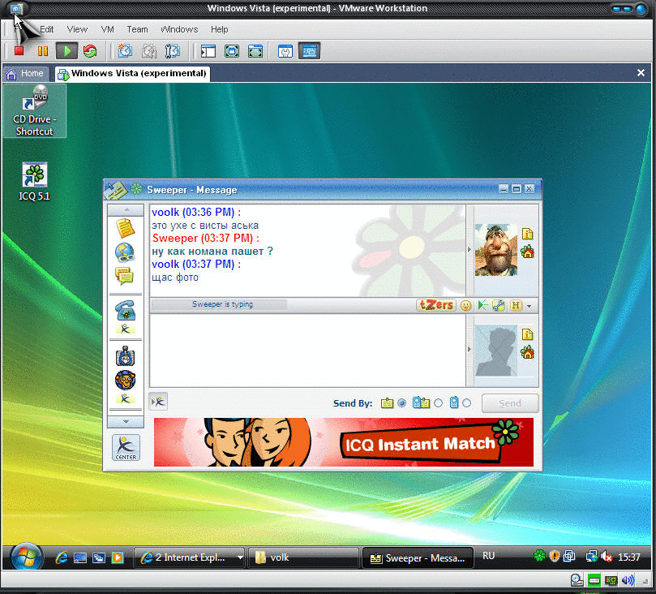This screenshot has height=594, width=656.
Task: Open message history with the H icon
Action: (x=516, y=306)
